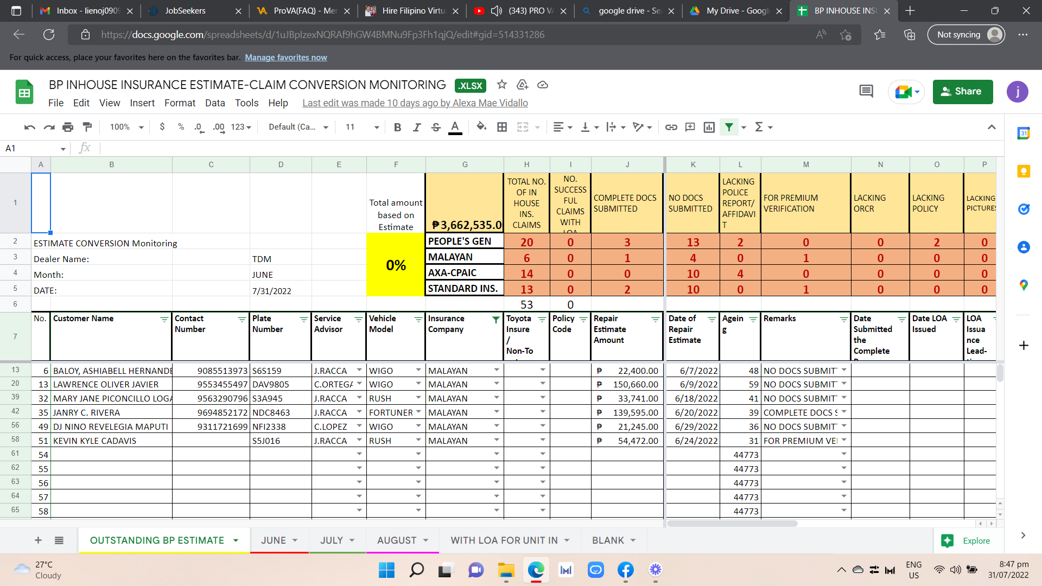Open the font size dropdown
Image resolution: width=1042 pixels, height=586 pixels.
point(362,127)
